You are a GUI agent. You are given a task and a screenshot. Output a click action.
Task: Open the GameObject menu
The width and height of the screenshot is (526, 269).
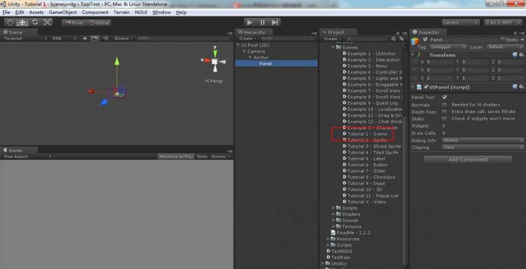(63, 12)
